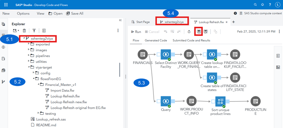Select the FINDATA.FACILITY_STATE table node
The height and width of the screenshot is (128, 283).
pos(235,77)
